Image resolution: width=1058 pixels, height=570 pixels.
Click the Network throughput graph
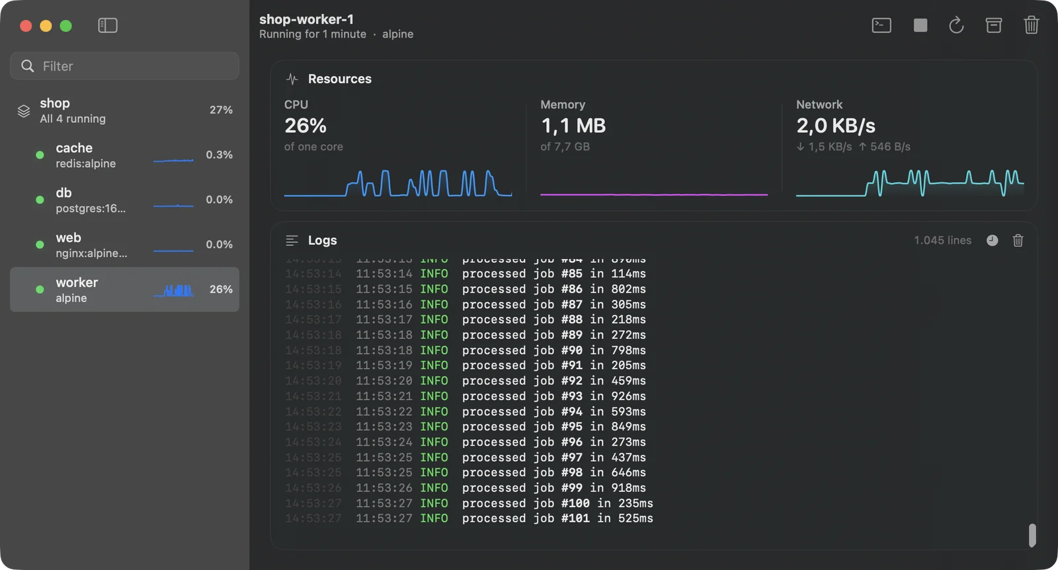[910, 183]
